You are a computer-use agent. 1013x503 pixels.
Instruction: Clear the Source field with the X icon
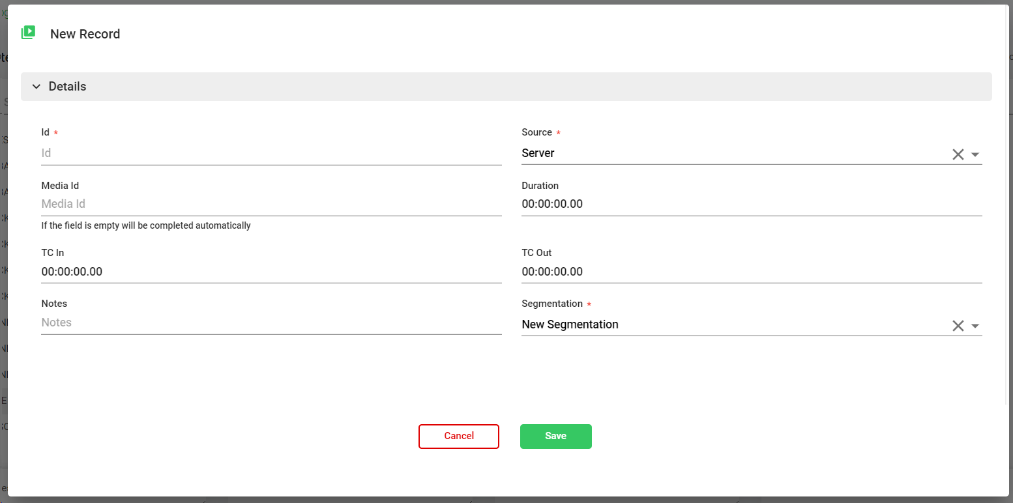(x=958, y=154)
